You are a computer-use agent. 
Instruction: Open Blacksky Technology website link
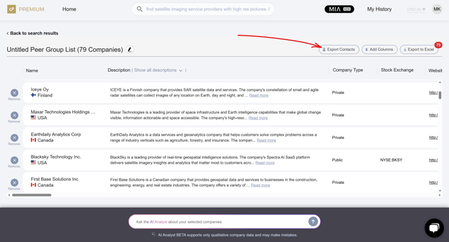coord(433,160)
